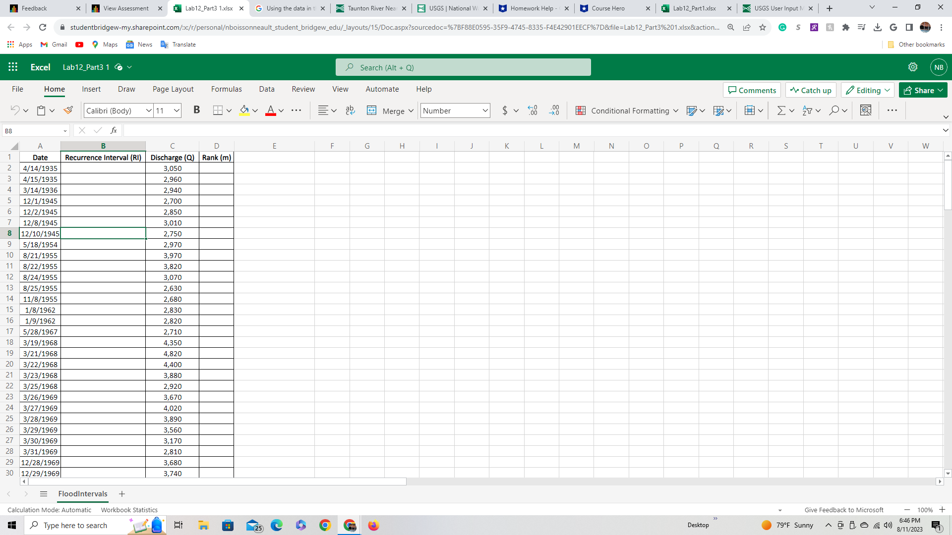Click the AutoSum sigma icon

(x=781, y=110)
